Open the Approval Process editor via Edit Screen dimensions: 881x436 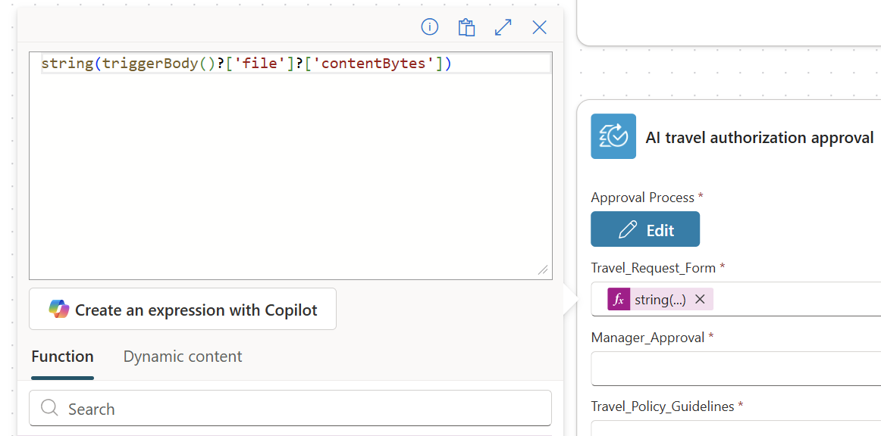645,229
